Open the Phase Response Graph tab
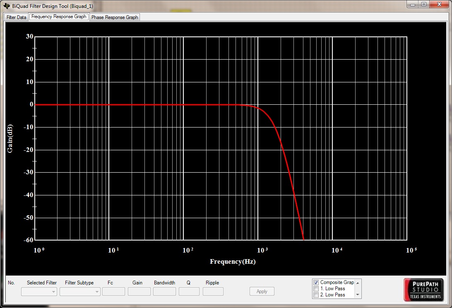 pyautogui.click(x=115, y=17)
